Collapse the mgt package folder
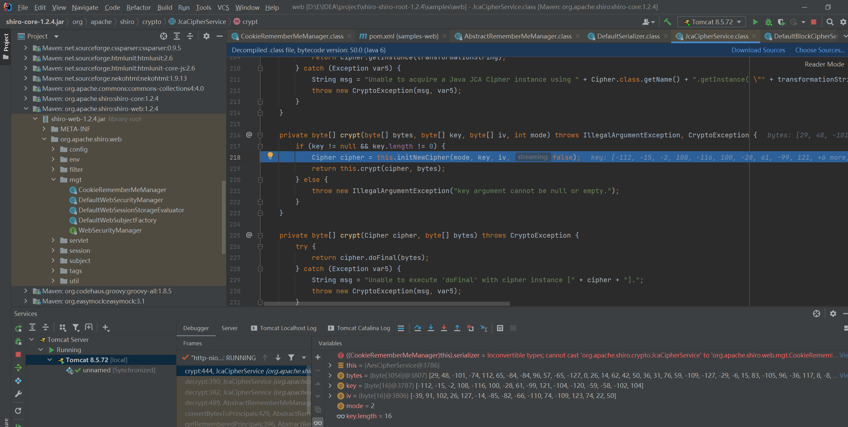The image size is (848, 427). coord(53,180)
